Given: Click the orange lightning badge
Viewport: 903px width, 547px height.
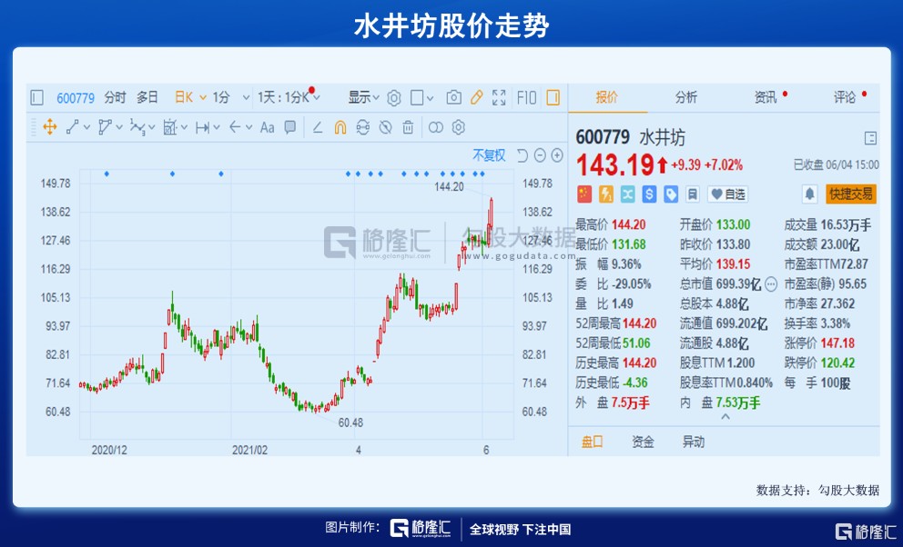Looking at the screenshot, I should [x=606, y=194].
